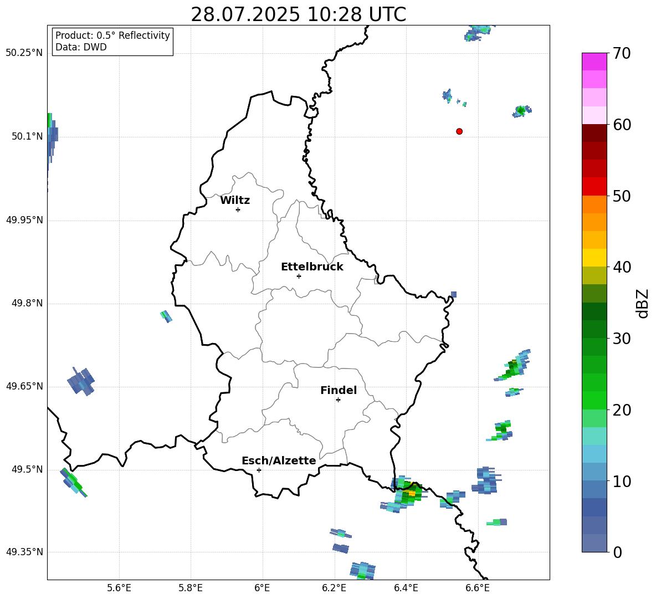Click the 6.4°E longitude label
Screen dimensions: 656x599
click(406, 588)
